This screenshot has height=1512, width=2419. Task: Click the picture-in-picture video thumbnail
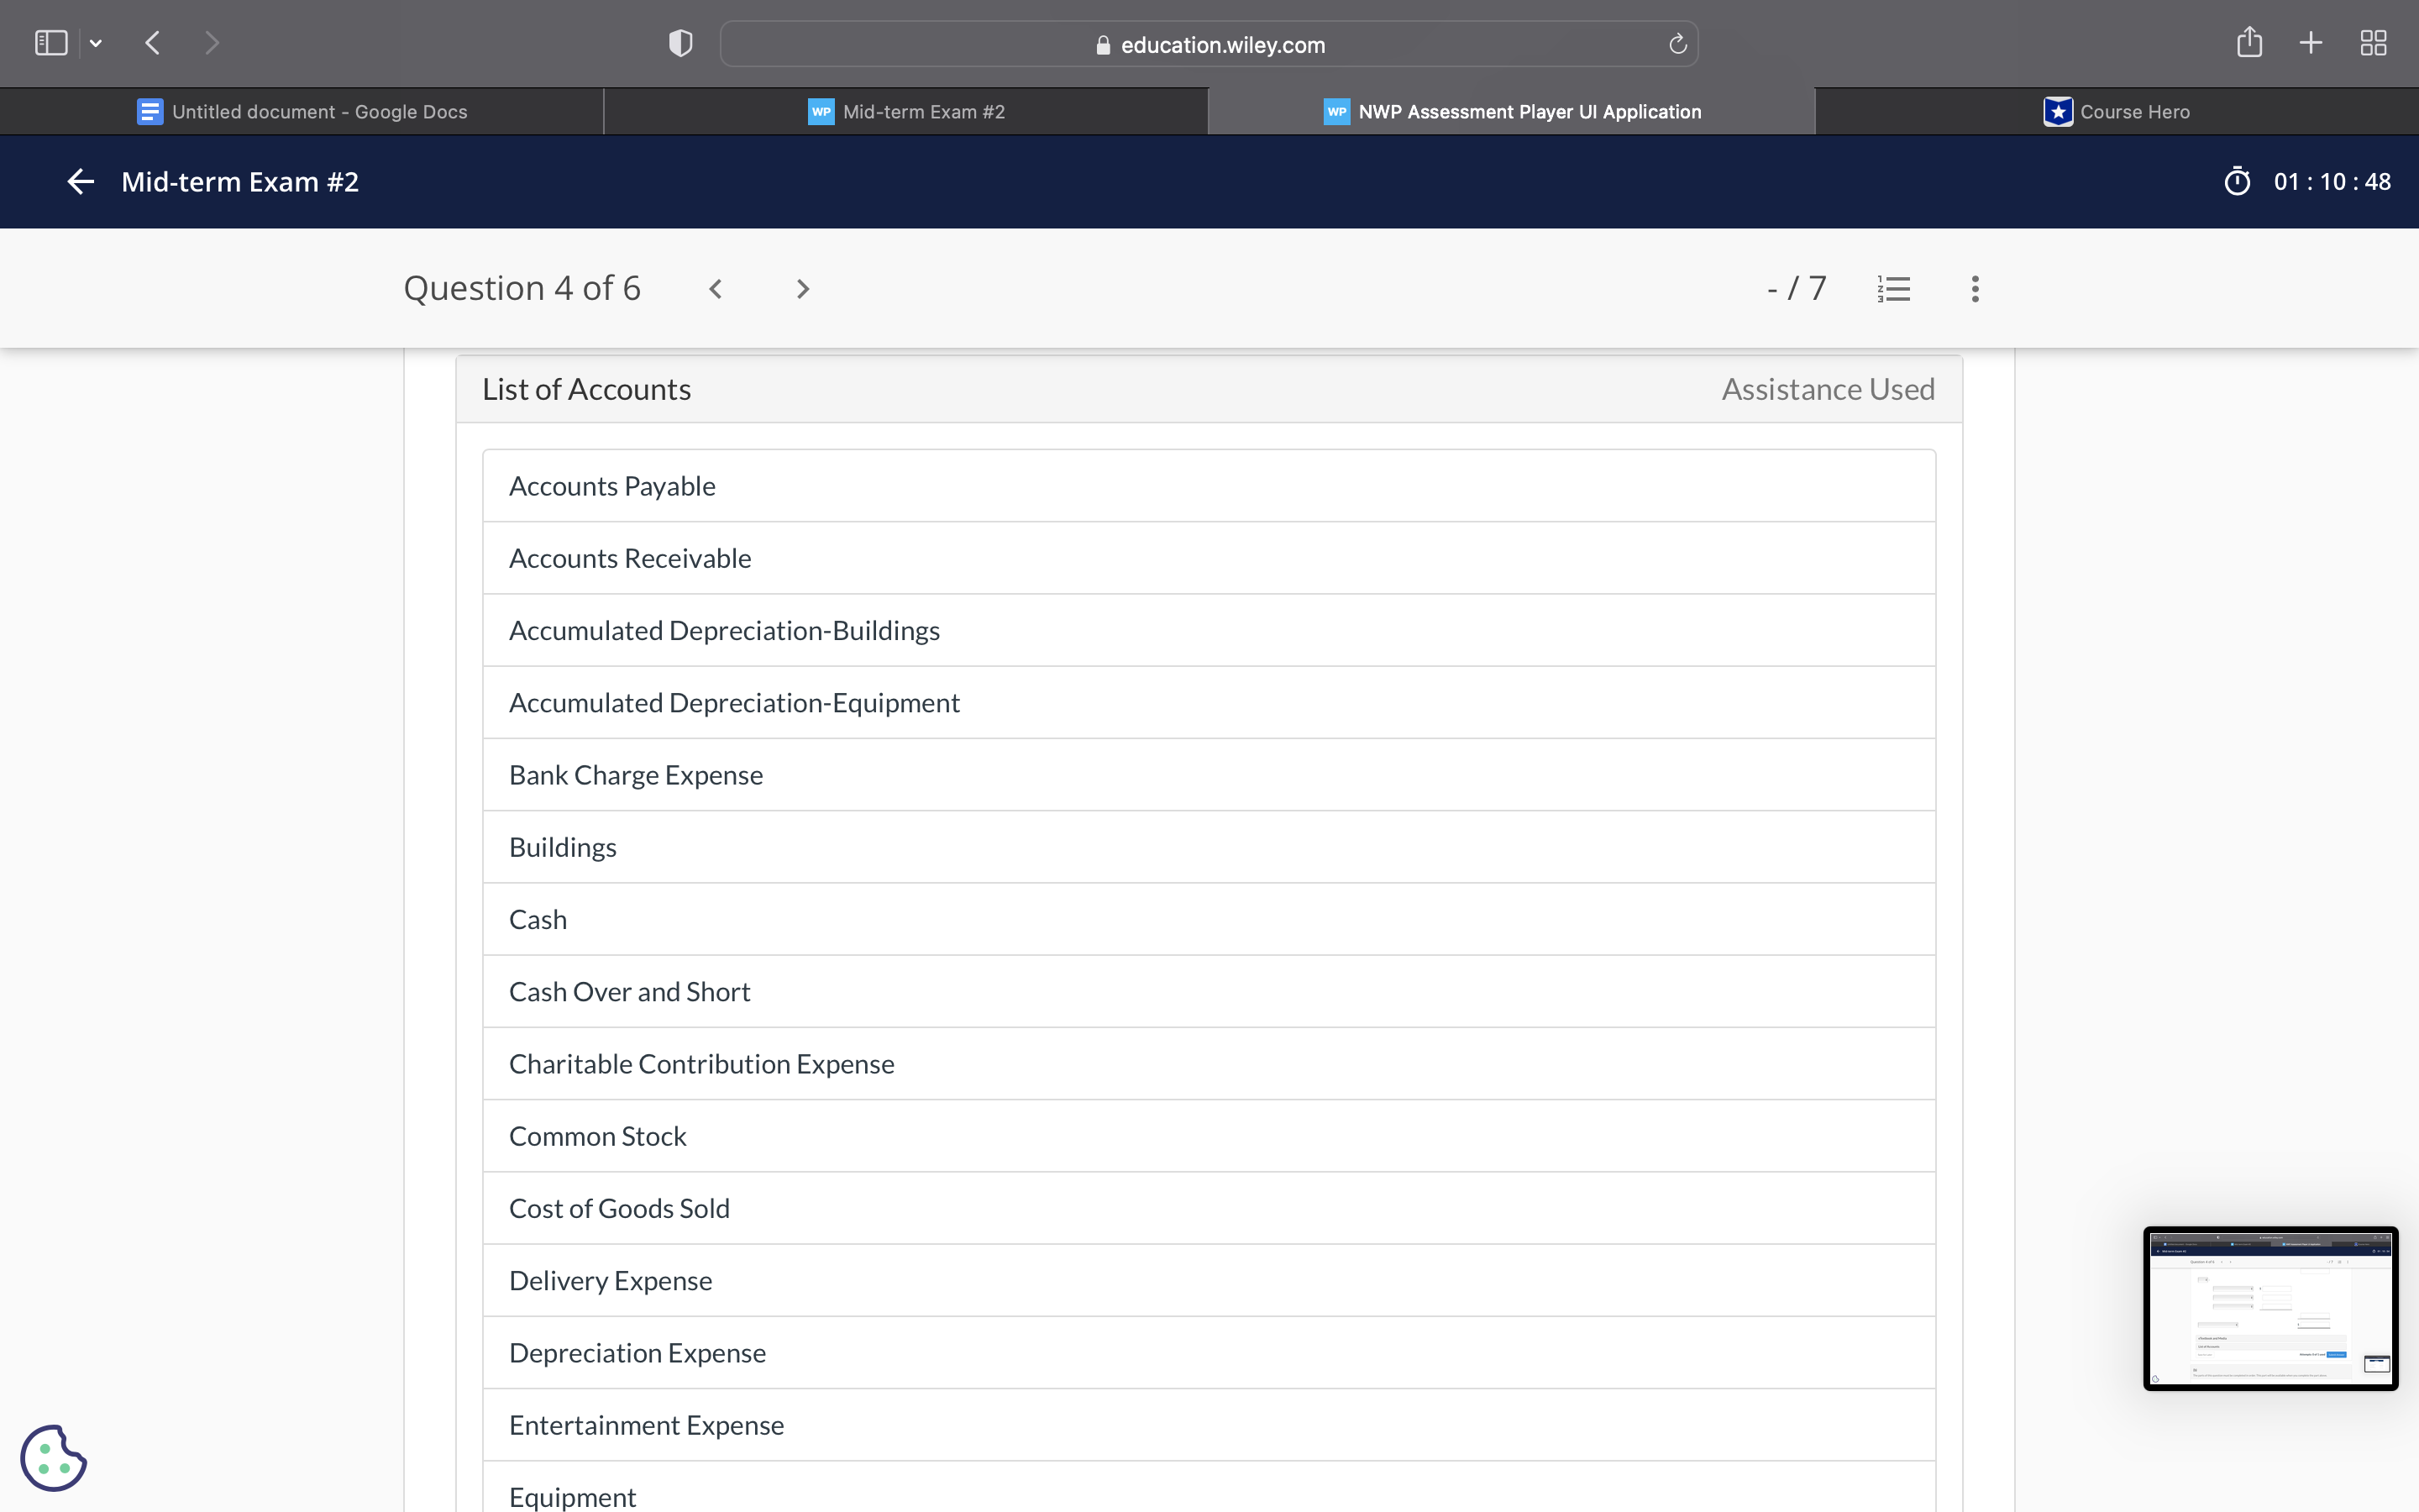(2270, 1308)
